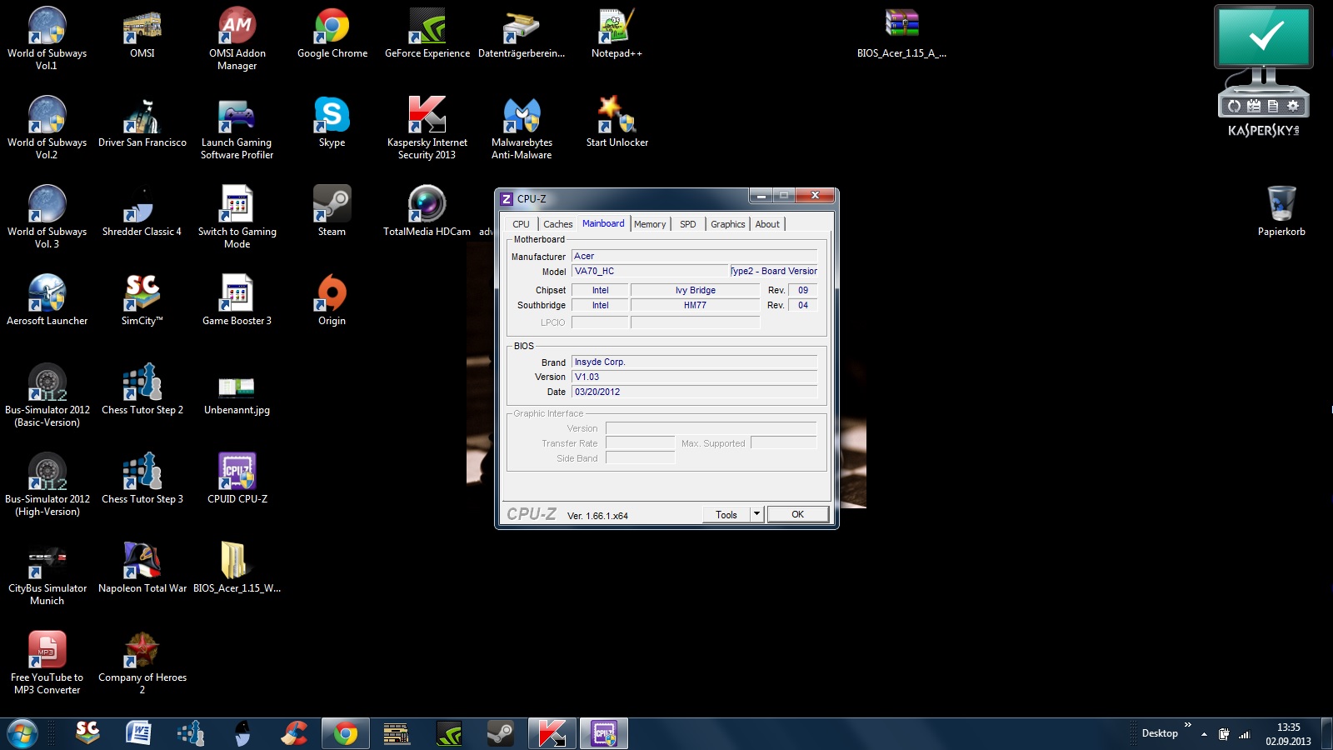Screen dimensions: 1333x750
Task: Open the About tab in CPU-Z
Action: [x=768, y=224]
